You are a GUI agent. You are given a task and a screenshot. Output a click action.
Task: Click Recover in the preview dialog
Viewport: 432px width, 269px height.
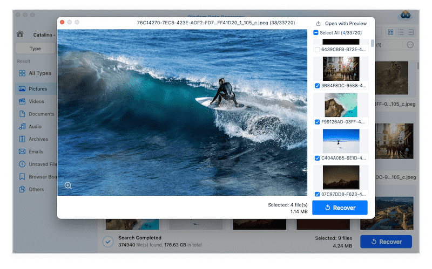(340, 208)
